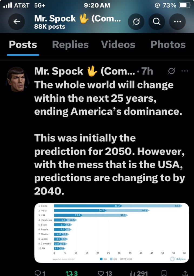Open the Photos tab
This screenshot has height=276, width=194.
tap(168, 45)
